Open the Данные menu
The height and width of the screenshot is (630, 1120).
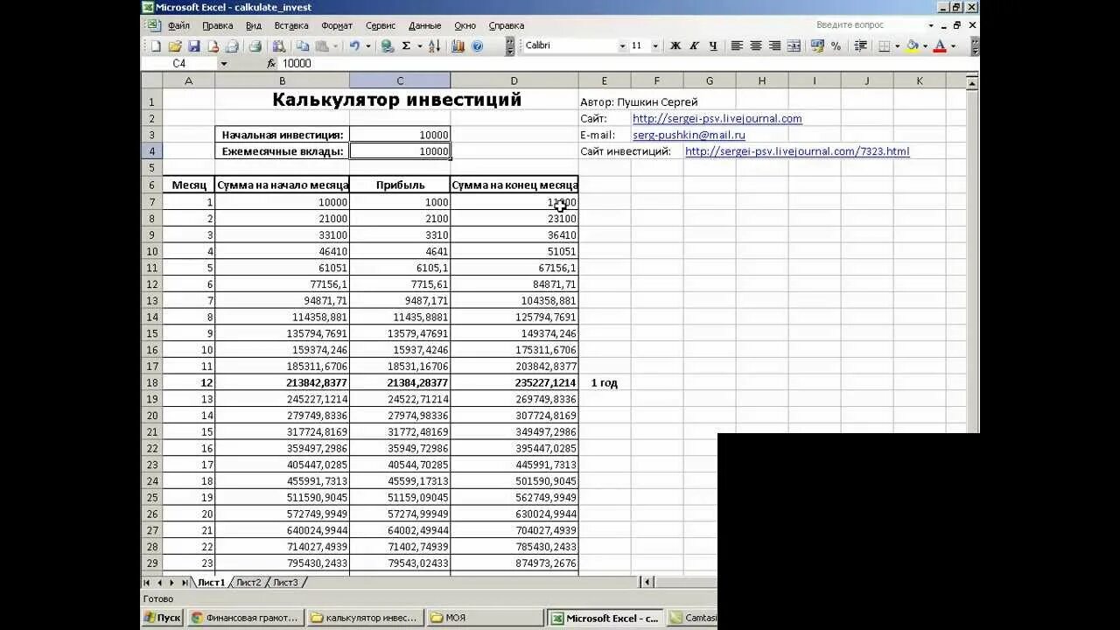tap(424, 25)
